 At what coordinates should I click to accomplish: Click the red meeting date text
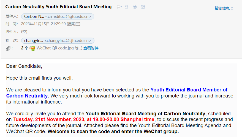(84, 119)
